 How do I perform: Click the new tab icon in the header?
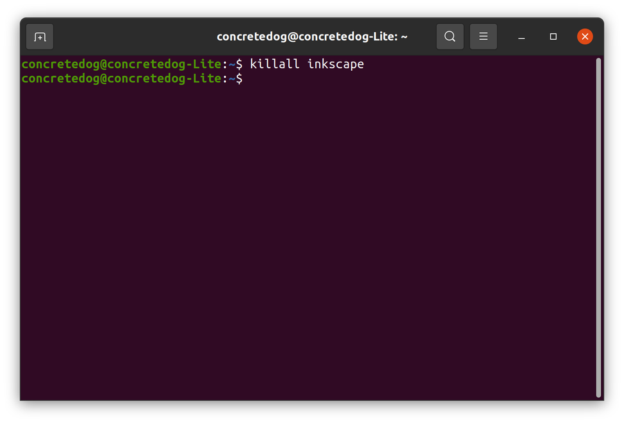coord(39,37)
